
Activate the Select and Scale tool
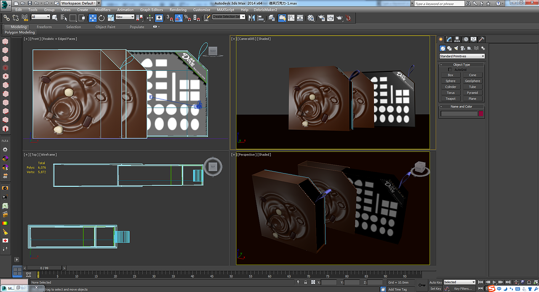pyautogui.click(x=111, y=18)
